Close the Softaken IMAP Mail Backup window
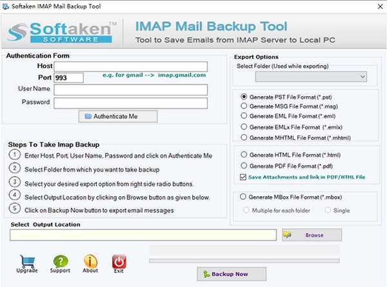 click(380, 6)
